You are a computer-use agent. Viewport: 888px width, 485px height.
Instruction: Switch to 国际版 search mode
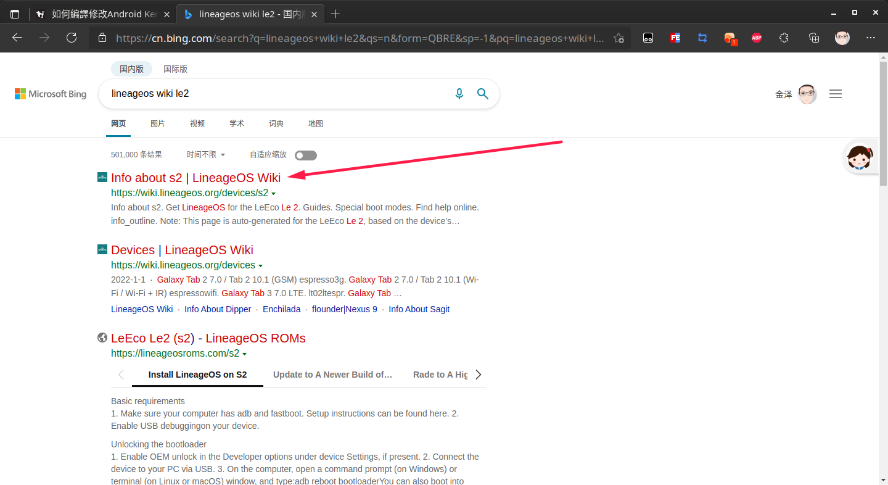pos(175,69)
